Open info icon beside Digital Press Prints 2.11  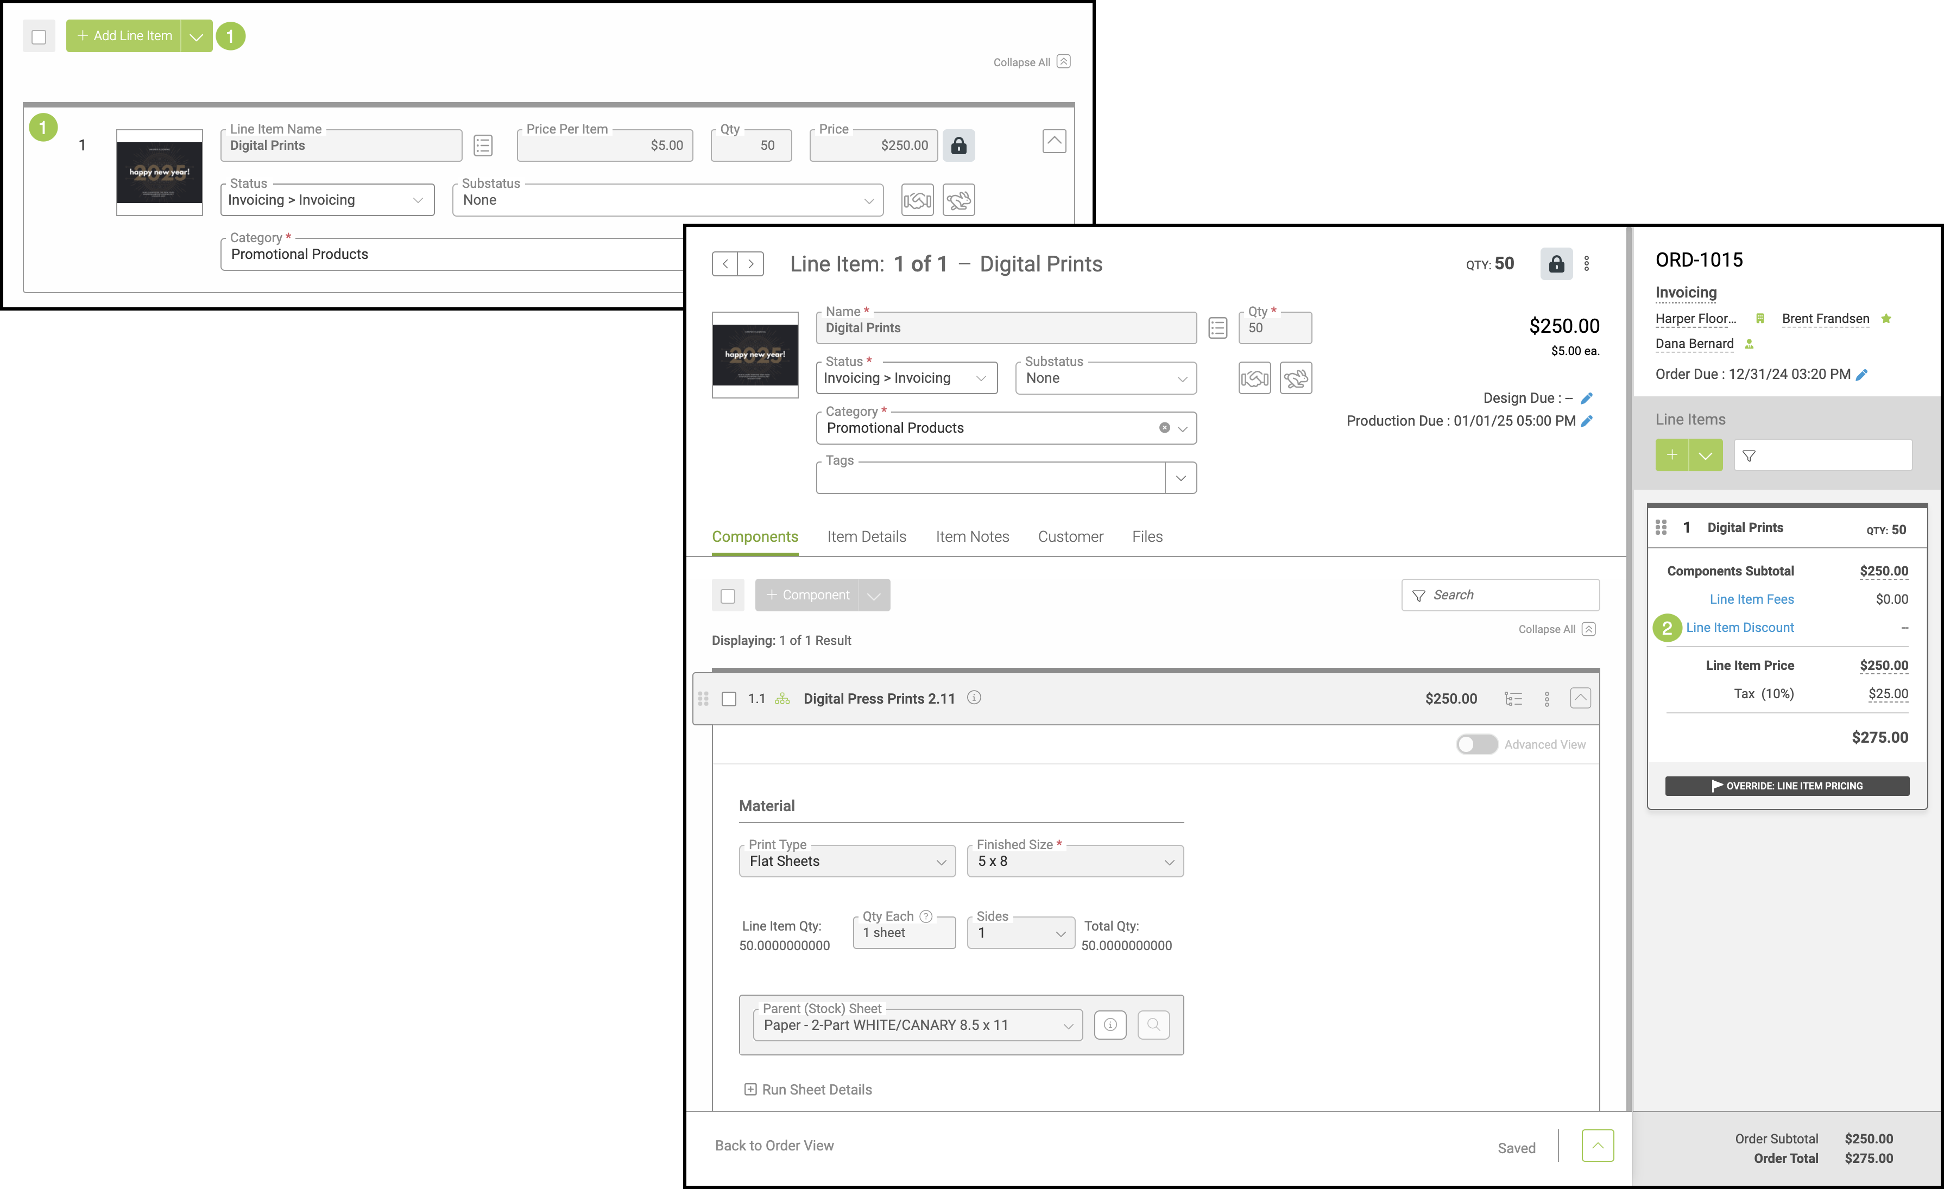coord(974,698)
